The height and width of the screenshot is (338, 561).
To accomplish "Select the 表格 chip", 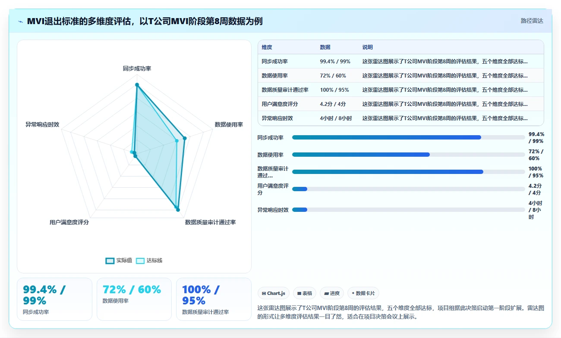I will (x=304, y=293).
